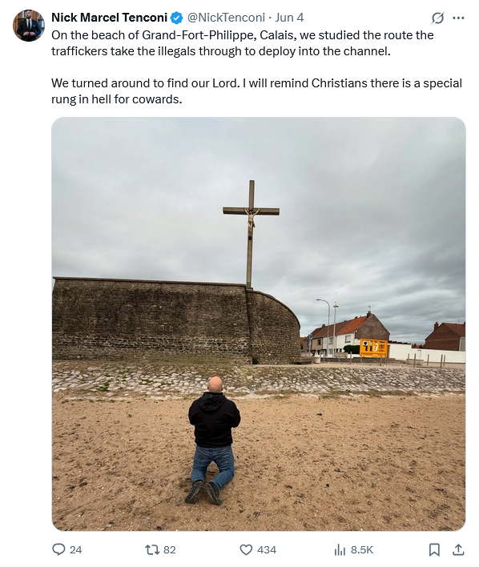
Task: Like the post with heart icon
Action: coord(246,549)
